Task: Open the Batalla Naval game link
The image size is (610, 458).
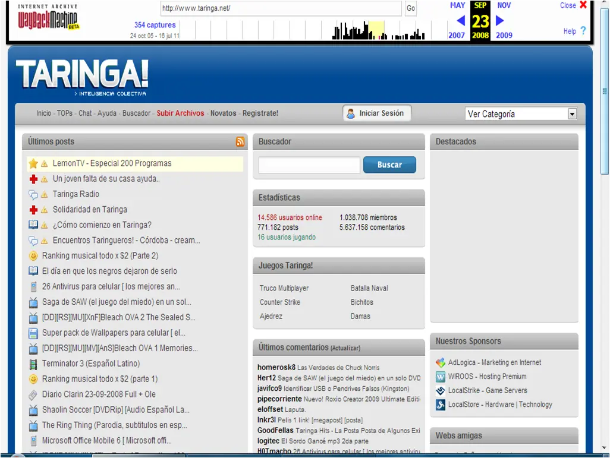Action: click(369, 289)
